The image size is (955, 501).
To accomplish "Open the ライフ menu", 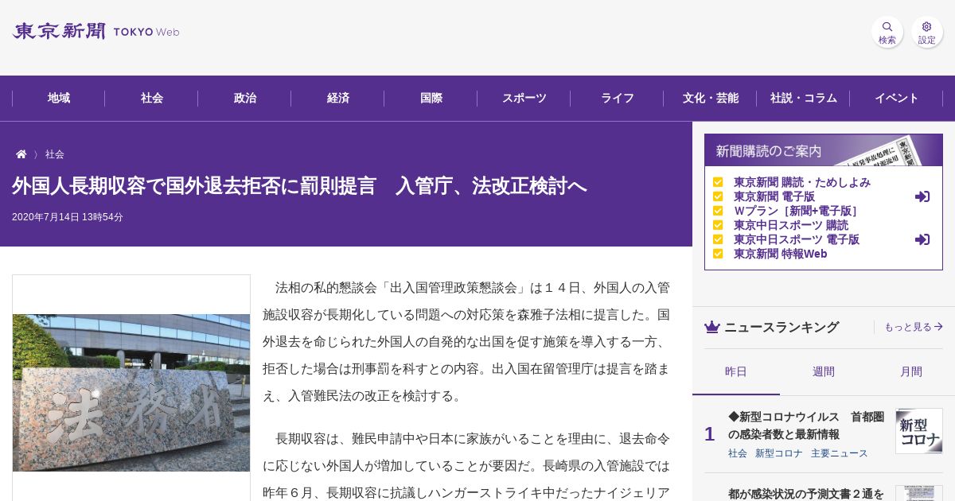I will 618,99.
